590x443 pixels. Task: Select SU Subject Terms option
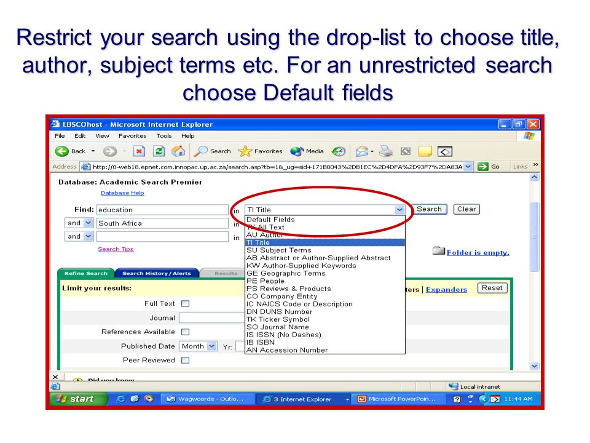click(325, 250)
